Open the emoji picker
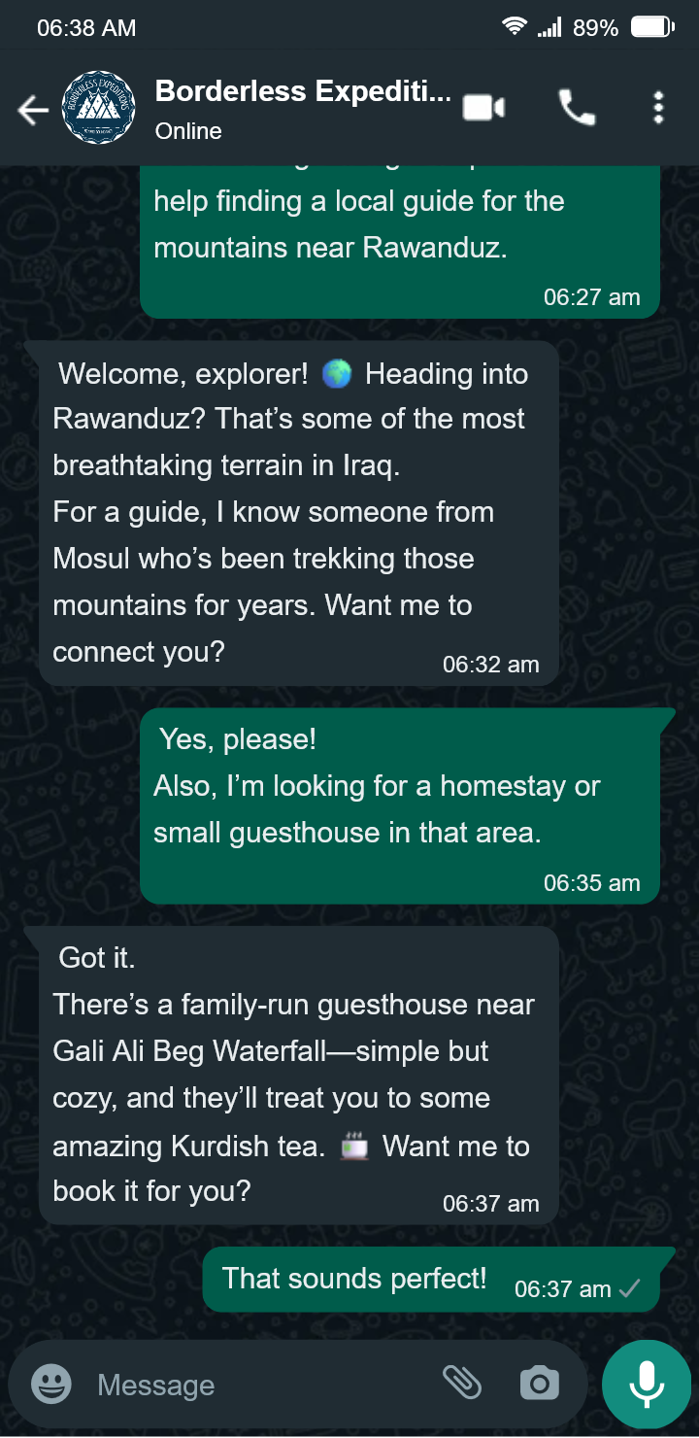699x1438 pixels. pos(51,1384)
